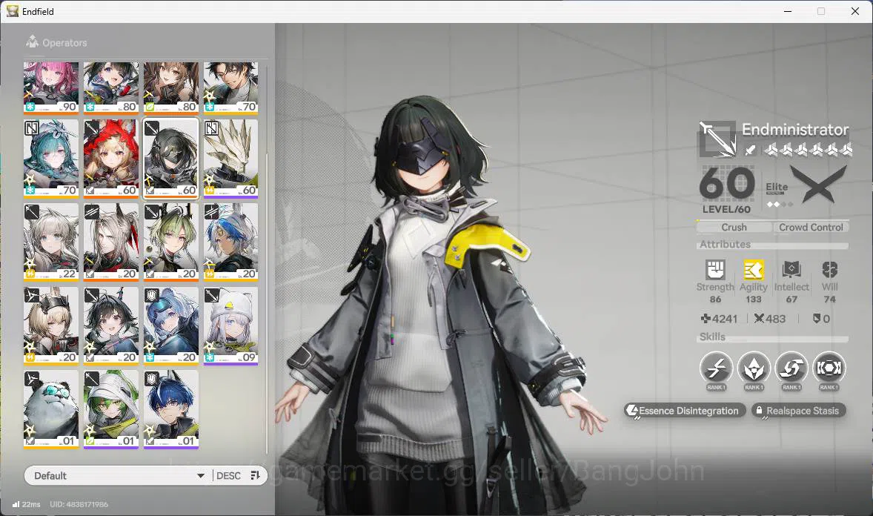Click the Endministrator class sword emblem

pos(717,138)
